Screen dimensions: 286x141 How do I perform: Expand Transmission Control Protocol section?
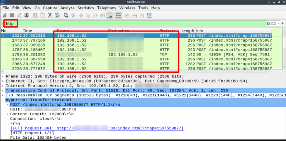tap(3, 90)
